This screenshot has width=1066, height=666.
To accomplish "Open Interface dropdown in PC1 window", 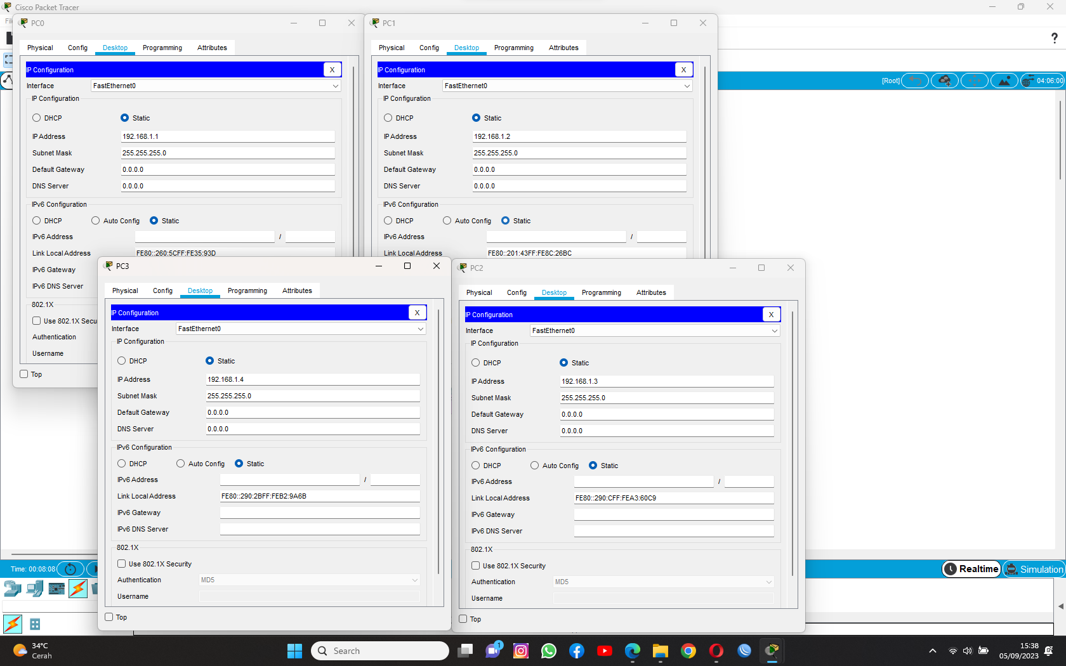I will click(x=567, y=86).
